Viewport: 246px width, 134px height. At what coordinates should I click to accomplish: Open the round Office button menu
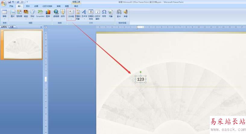pyautogui.click(x=3, y=3)
